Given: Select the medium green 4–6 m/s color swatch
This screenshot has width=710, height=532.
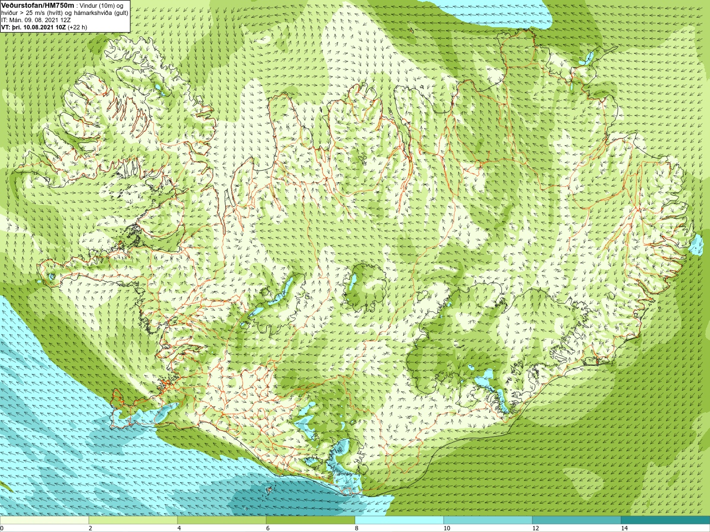Looking at the screenshot, I should [x=222, y=520].
